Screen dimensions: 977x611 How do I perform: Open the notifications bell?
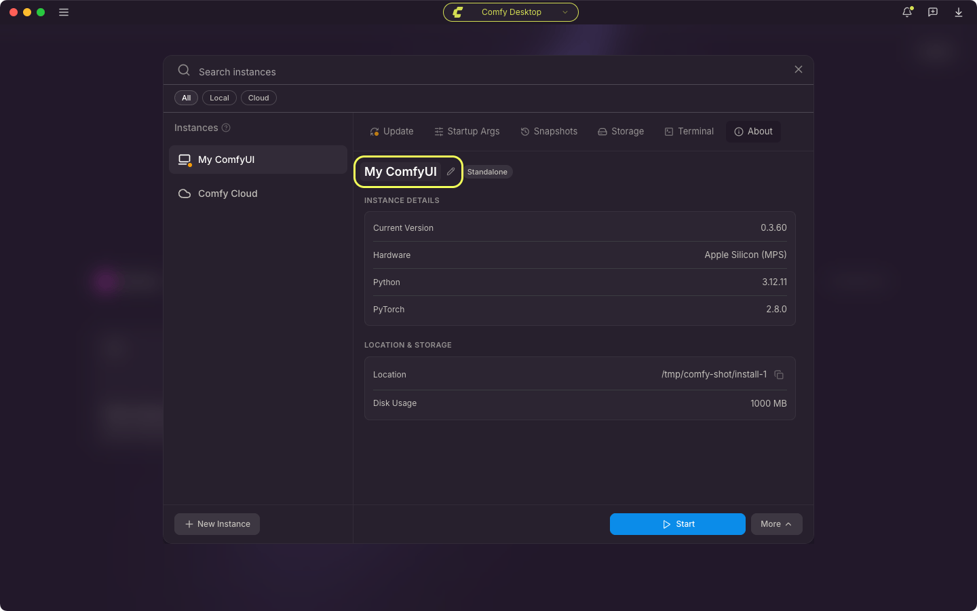click(x=907, y=12)
